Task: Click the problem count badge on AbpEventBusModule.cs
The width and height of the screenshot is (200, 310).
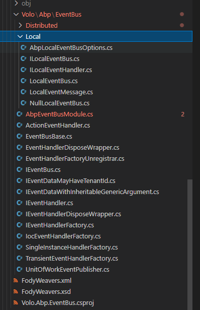Action: [182, 114]
